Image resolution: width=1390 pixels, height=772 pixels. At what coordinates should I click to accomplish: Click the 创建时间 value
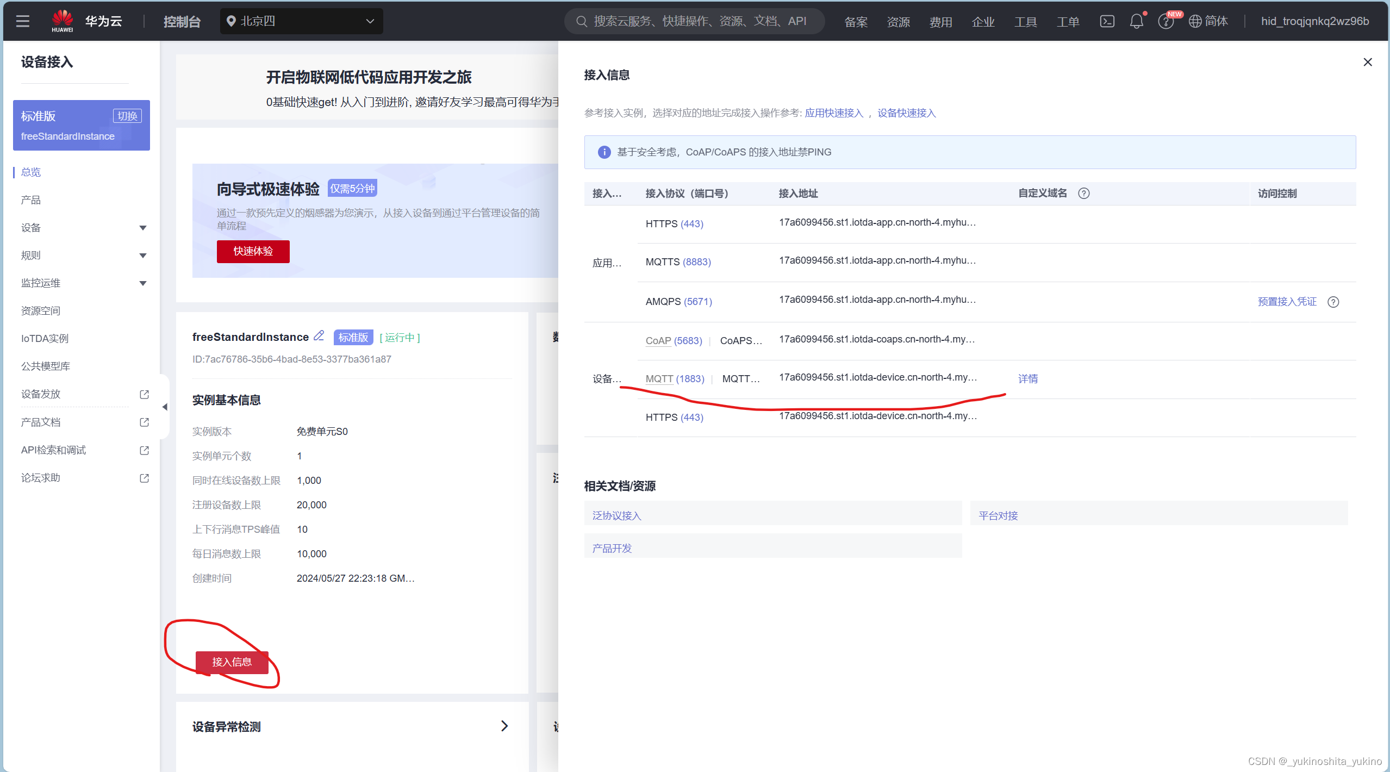(x=356, y=578)
